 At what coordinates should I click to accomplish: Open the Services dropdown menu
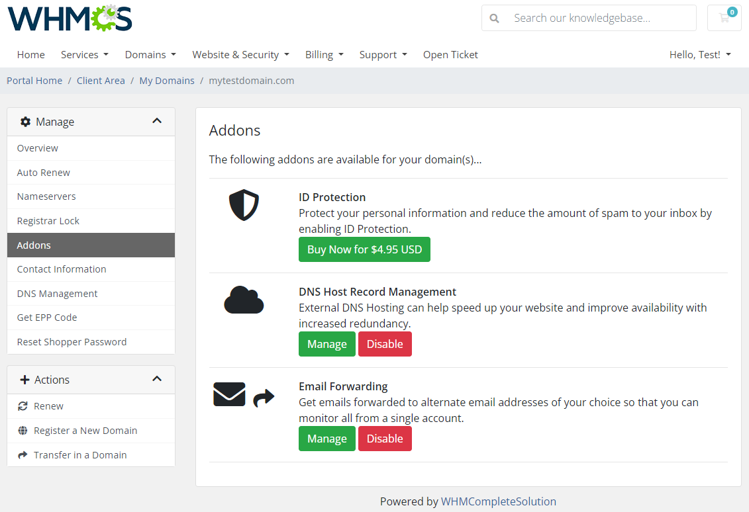[84, 54]
